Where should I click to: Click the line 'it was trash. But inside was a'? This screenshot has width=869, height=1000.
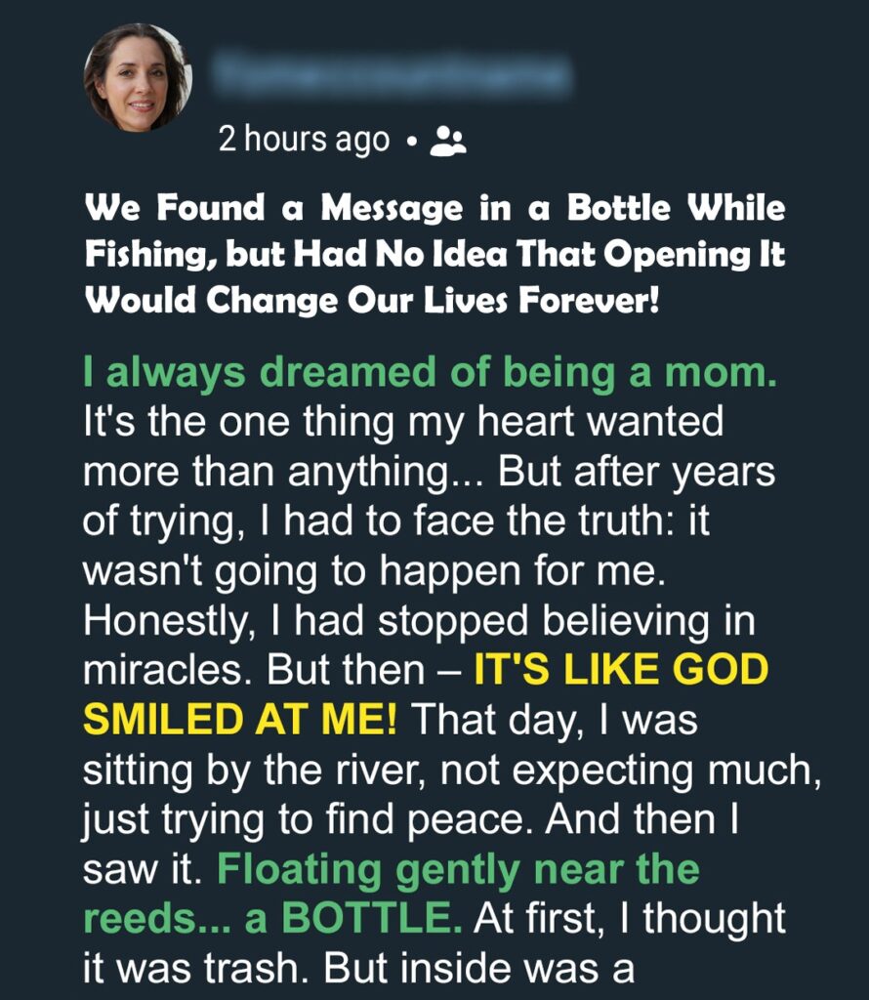pos(359,968)
